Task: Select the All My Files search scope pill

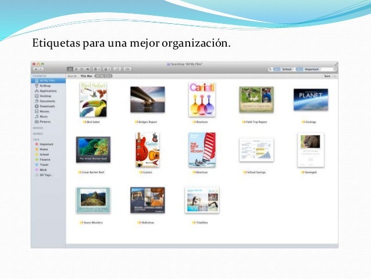Action: (103, 76)
